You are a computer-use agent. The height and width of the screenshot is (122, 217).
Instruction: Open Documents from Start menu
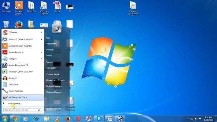(52, 44)
